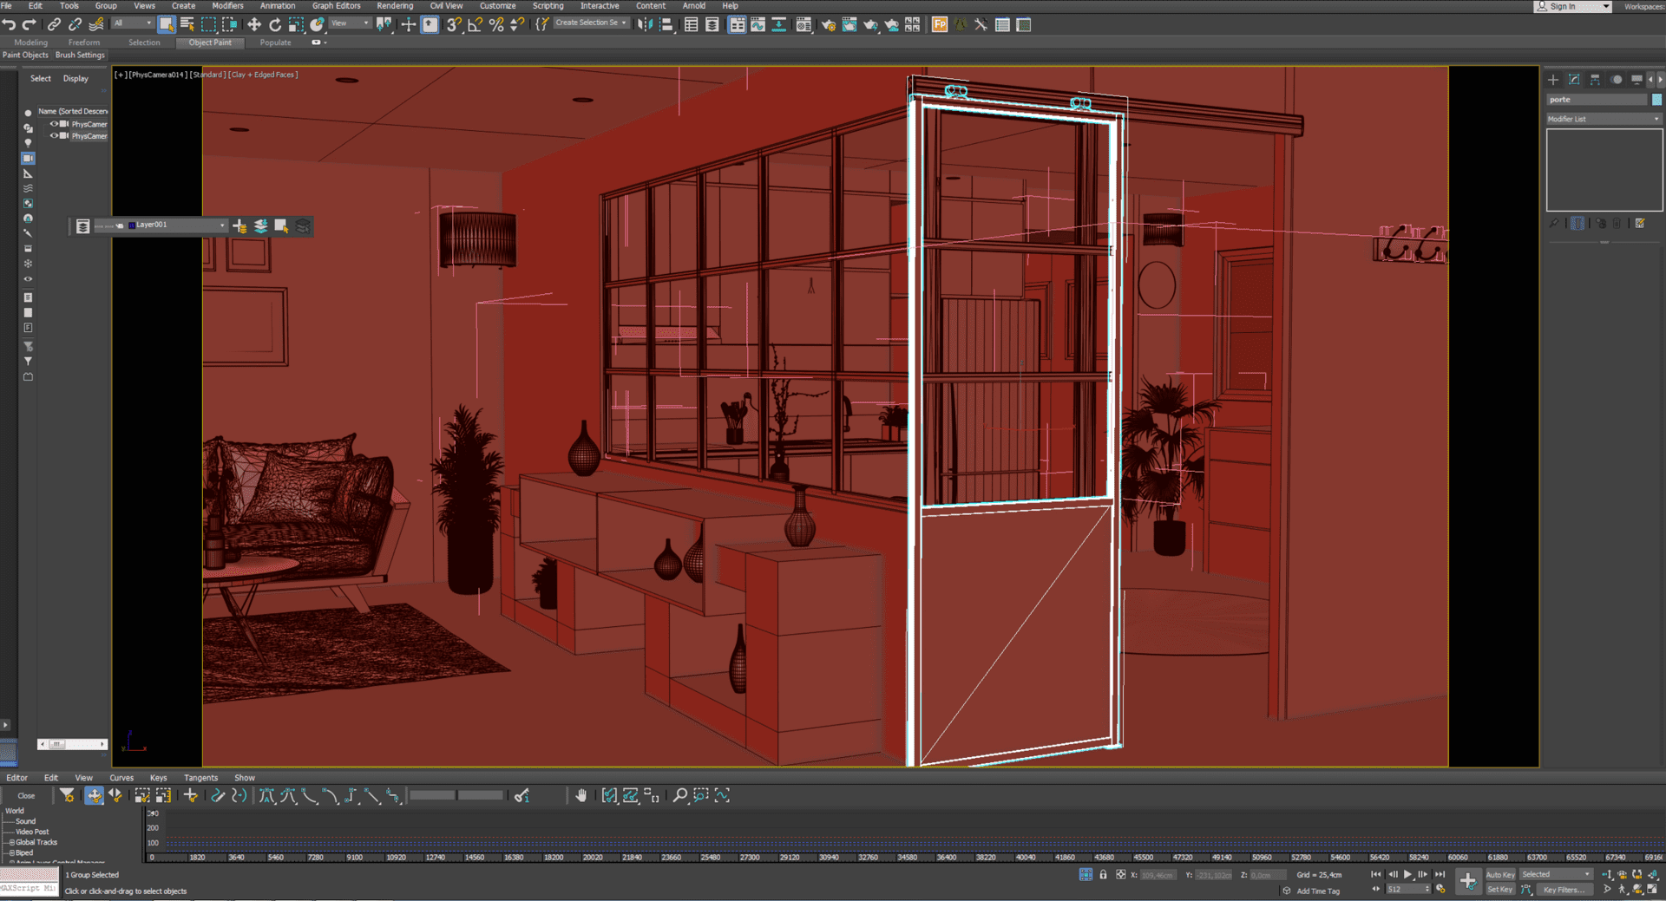Open the Layer001 layer dropdown

(222, 225)
